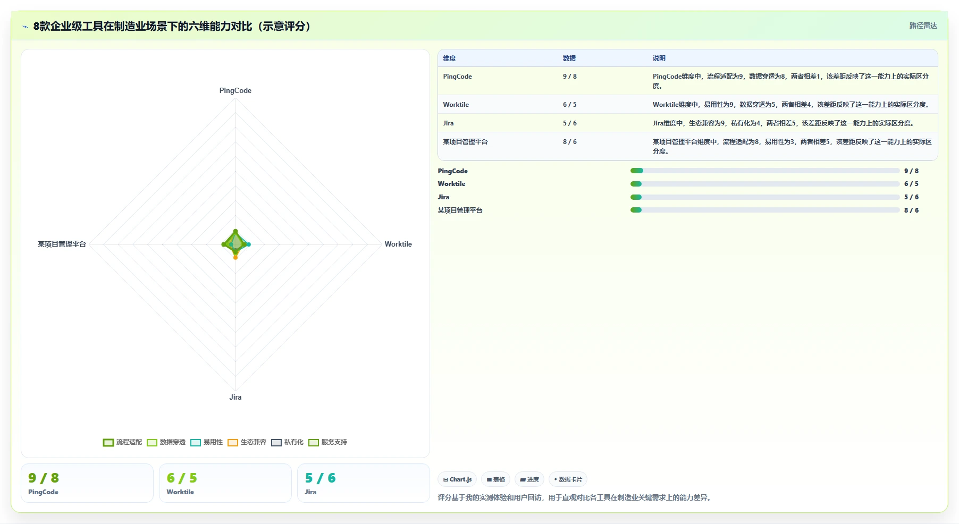The image size is (959, 524).
Task: Click the PingCode progress row label
Action: tap(453, 171)
